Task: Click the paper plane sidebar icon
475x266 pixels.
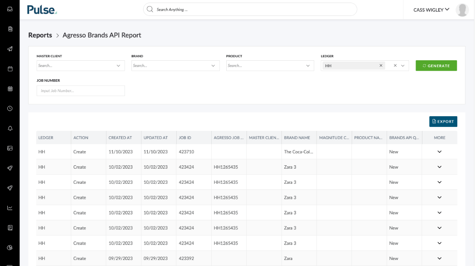Action: pyautogui.click(x=10, y=49)
